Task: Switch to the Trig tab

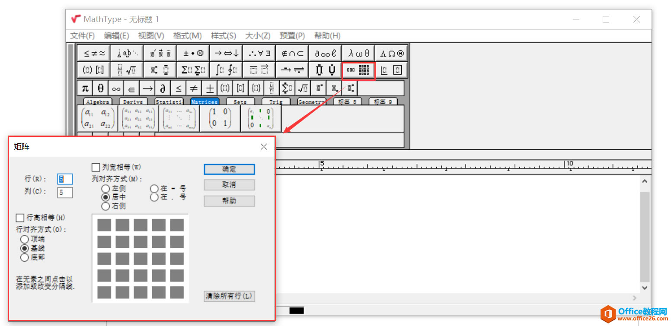Action: 276,102
